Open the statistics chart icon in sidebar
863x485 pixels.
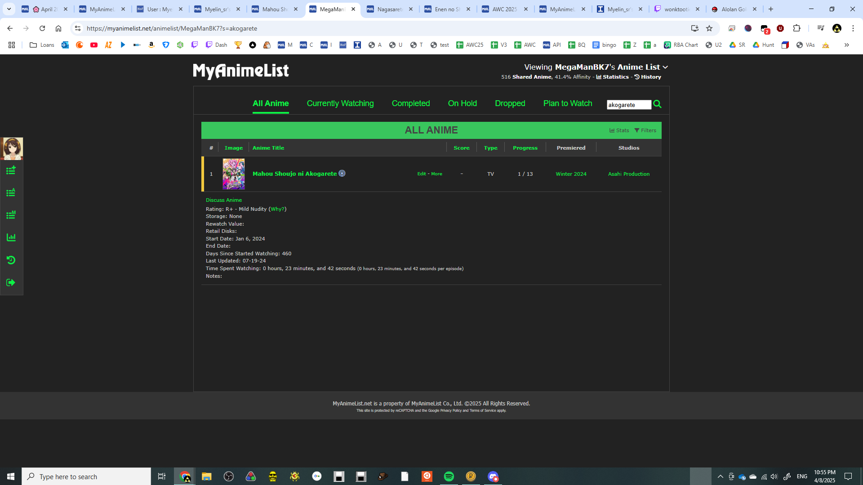pos(11,237)
